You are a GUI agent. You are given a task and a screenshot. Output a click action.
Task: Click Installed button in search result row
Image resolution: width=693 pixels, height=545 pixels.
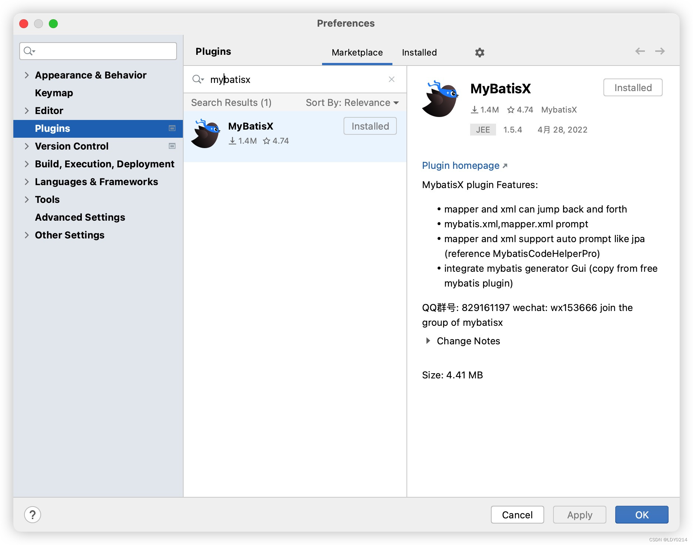(x=370, y=126)
